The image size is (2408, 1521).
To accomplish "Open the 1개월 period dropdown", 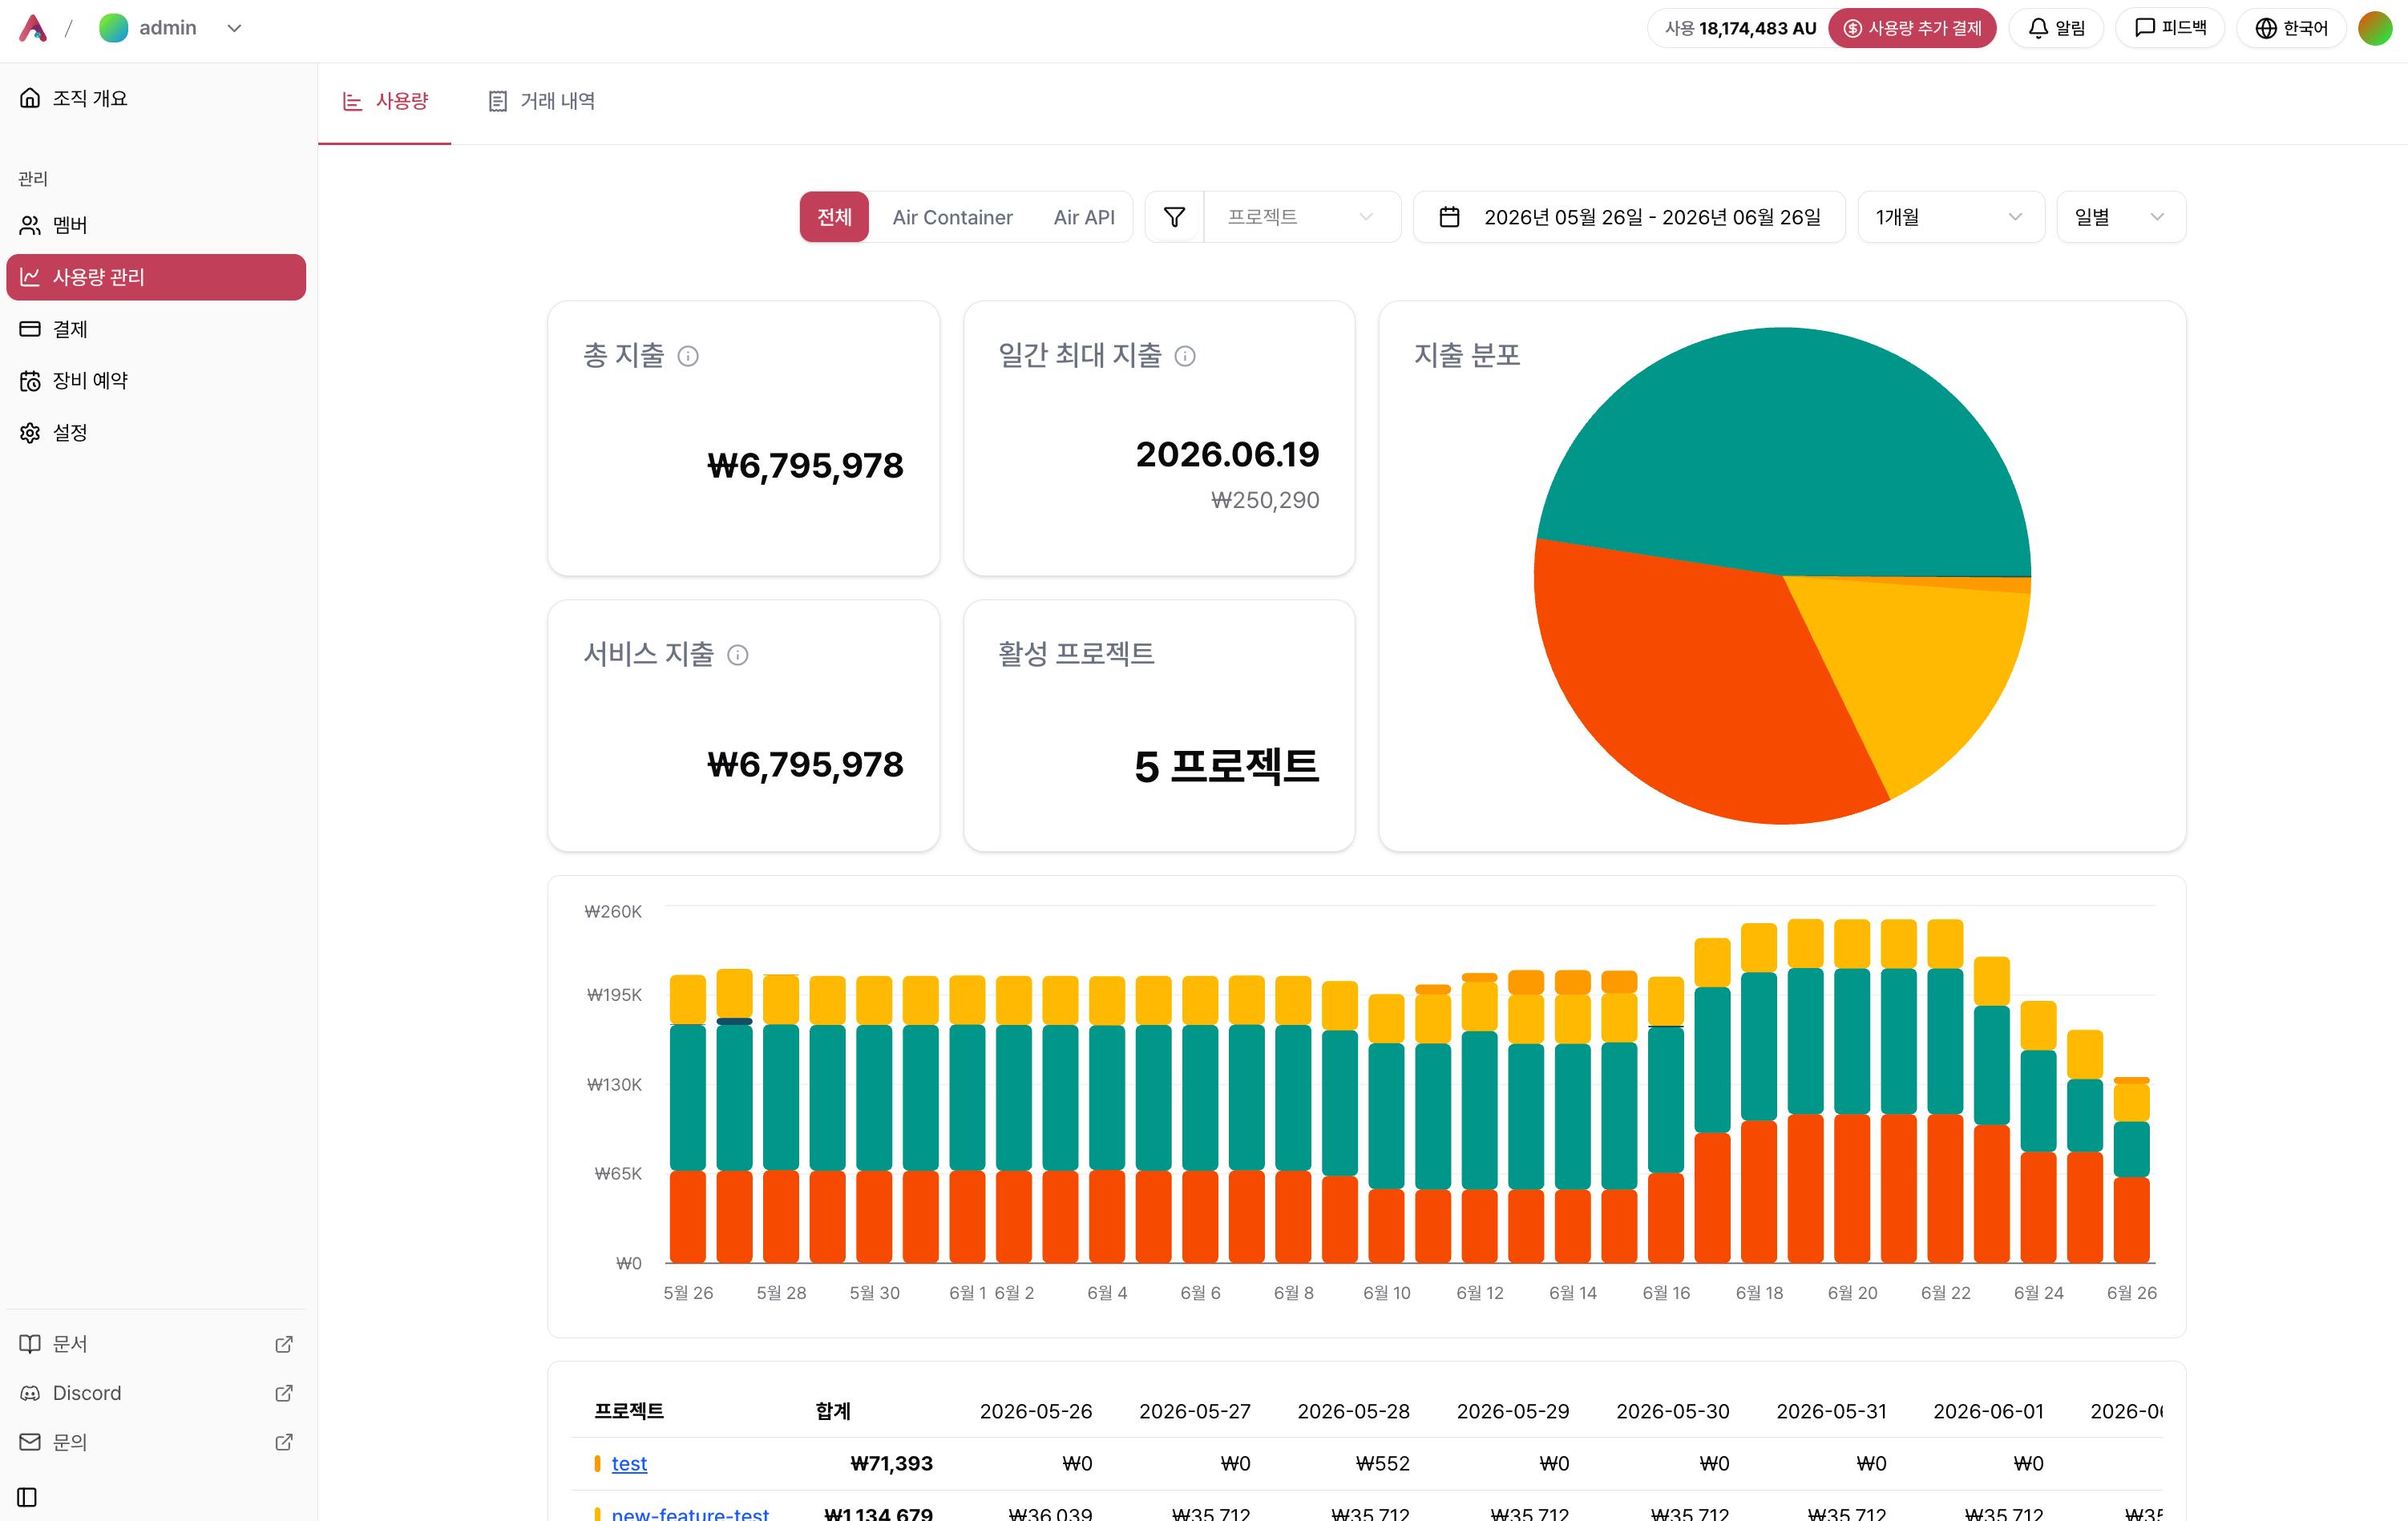I will [1950, 217].
